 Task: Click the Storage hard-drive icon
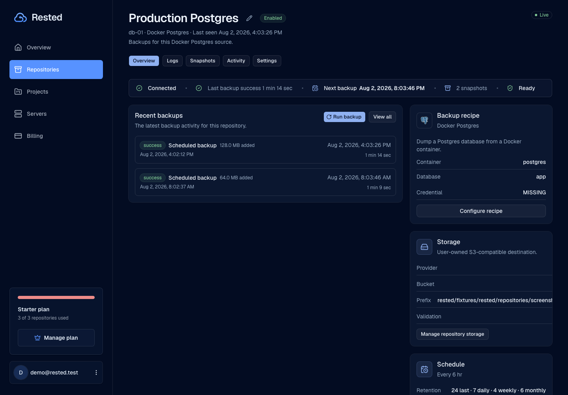point(424,247)
